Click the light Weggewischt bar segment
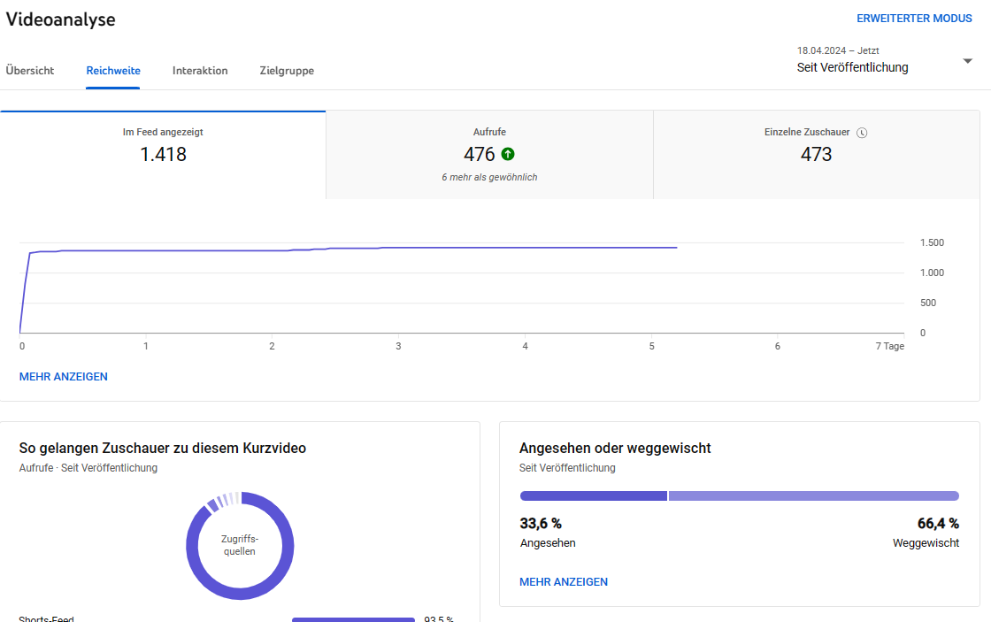The width and height of the screenshot is (991, 622). [x=813, y=496]
